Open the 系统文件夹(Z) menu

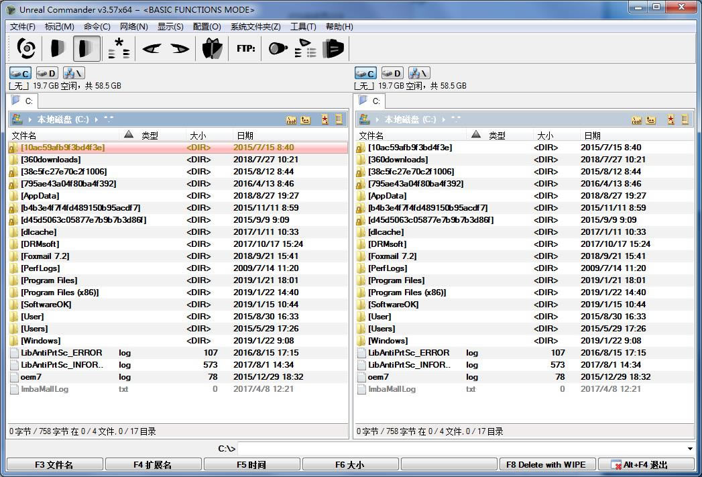255,26
